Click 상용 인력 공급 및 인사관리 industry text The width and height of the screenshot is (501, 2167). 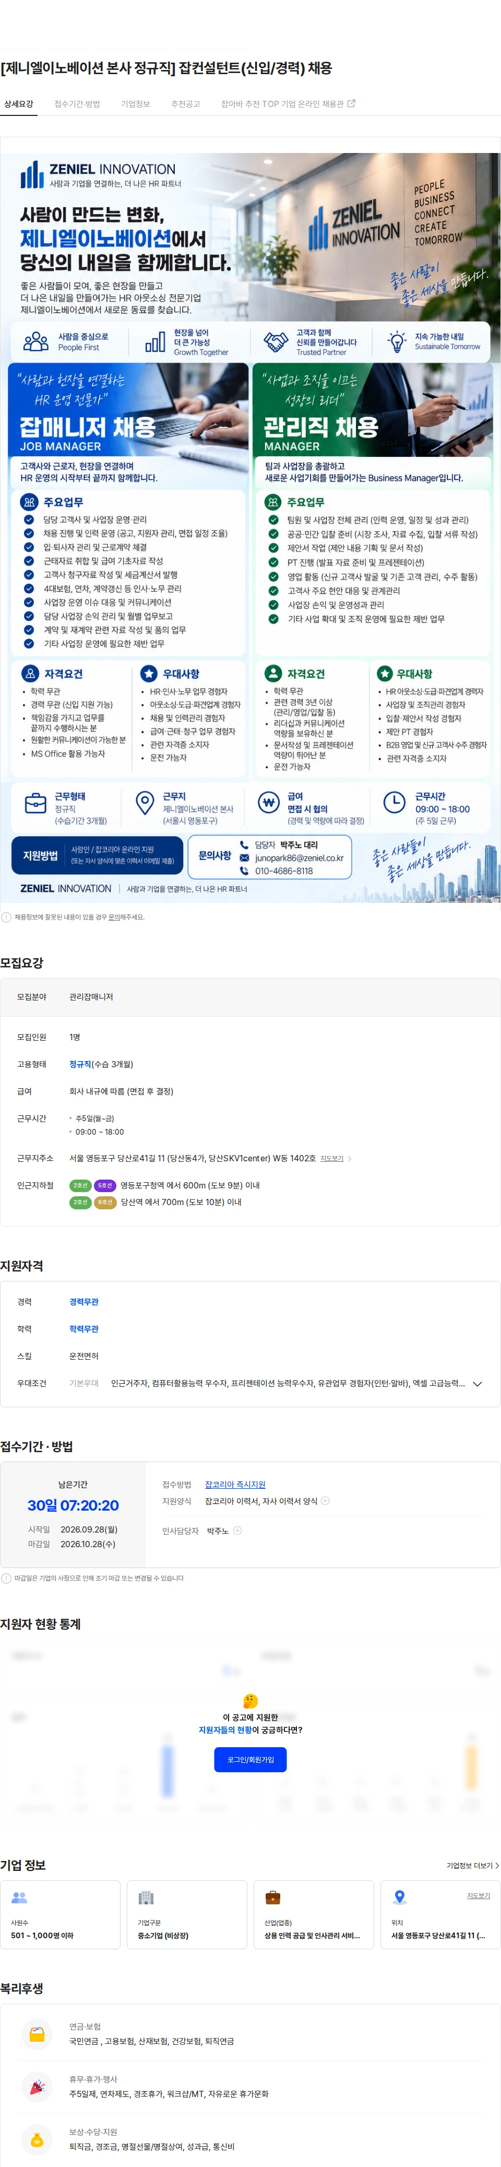coord(312,1936)
